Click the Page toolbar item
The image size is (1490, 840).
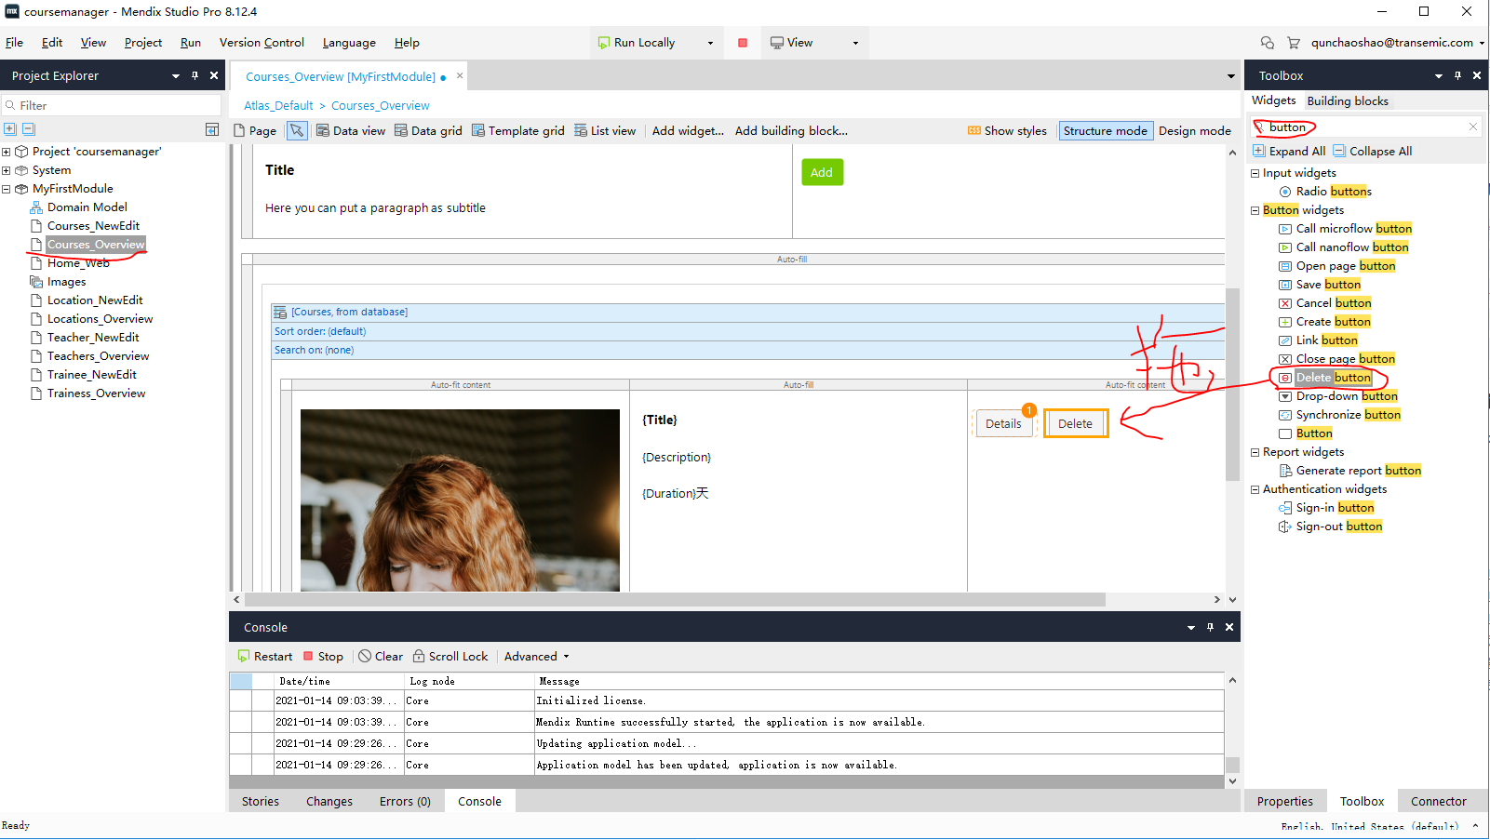(x=255, y=131)
